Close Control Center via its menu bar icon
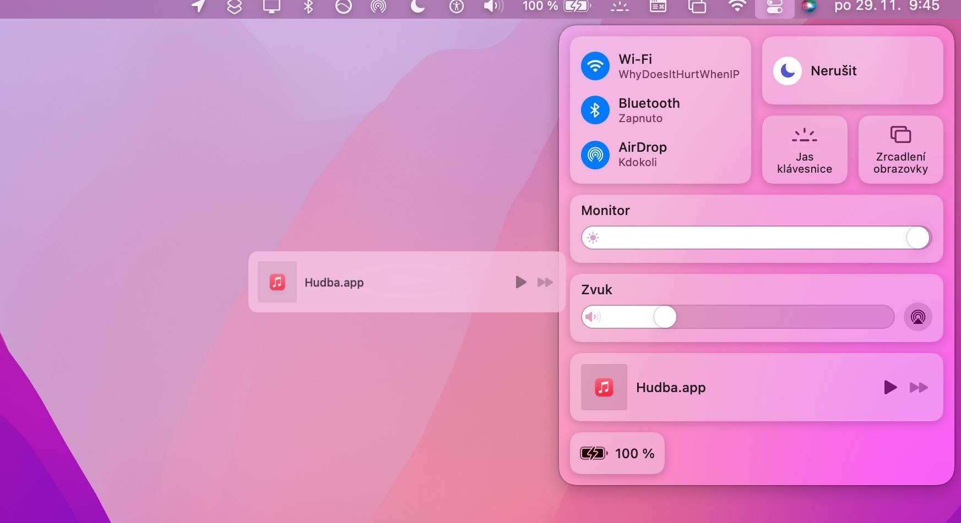The image size is (961, 523). click(775, 7)
